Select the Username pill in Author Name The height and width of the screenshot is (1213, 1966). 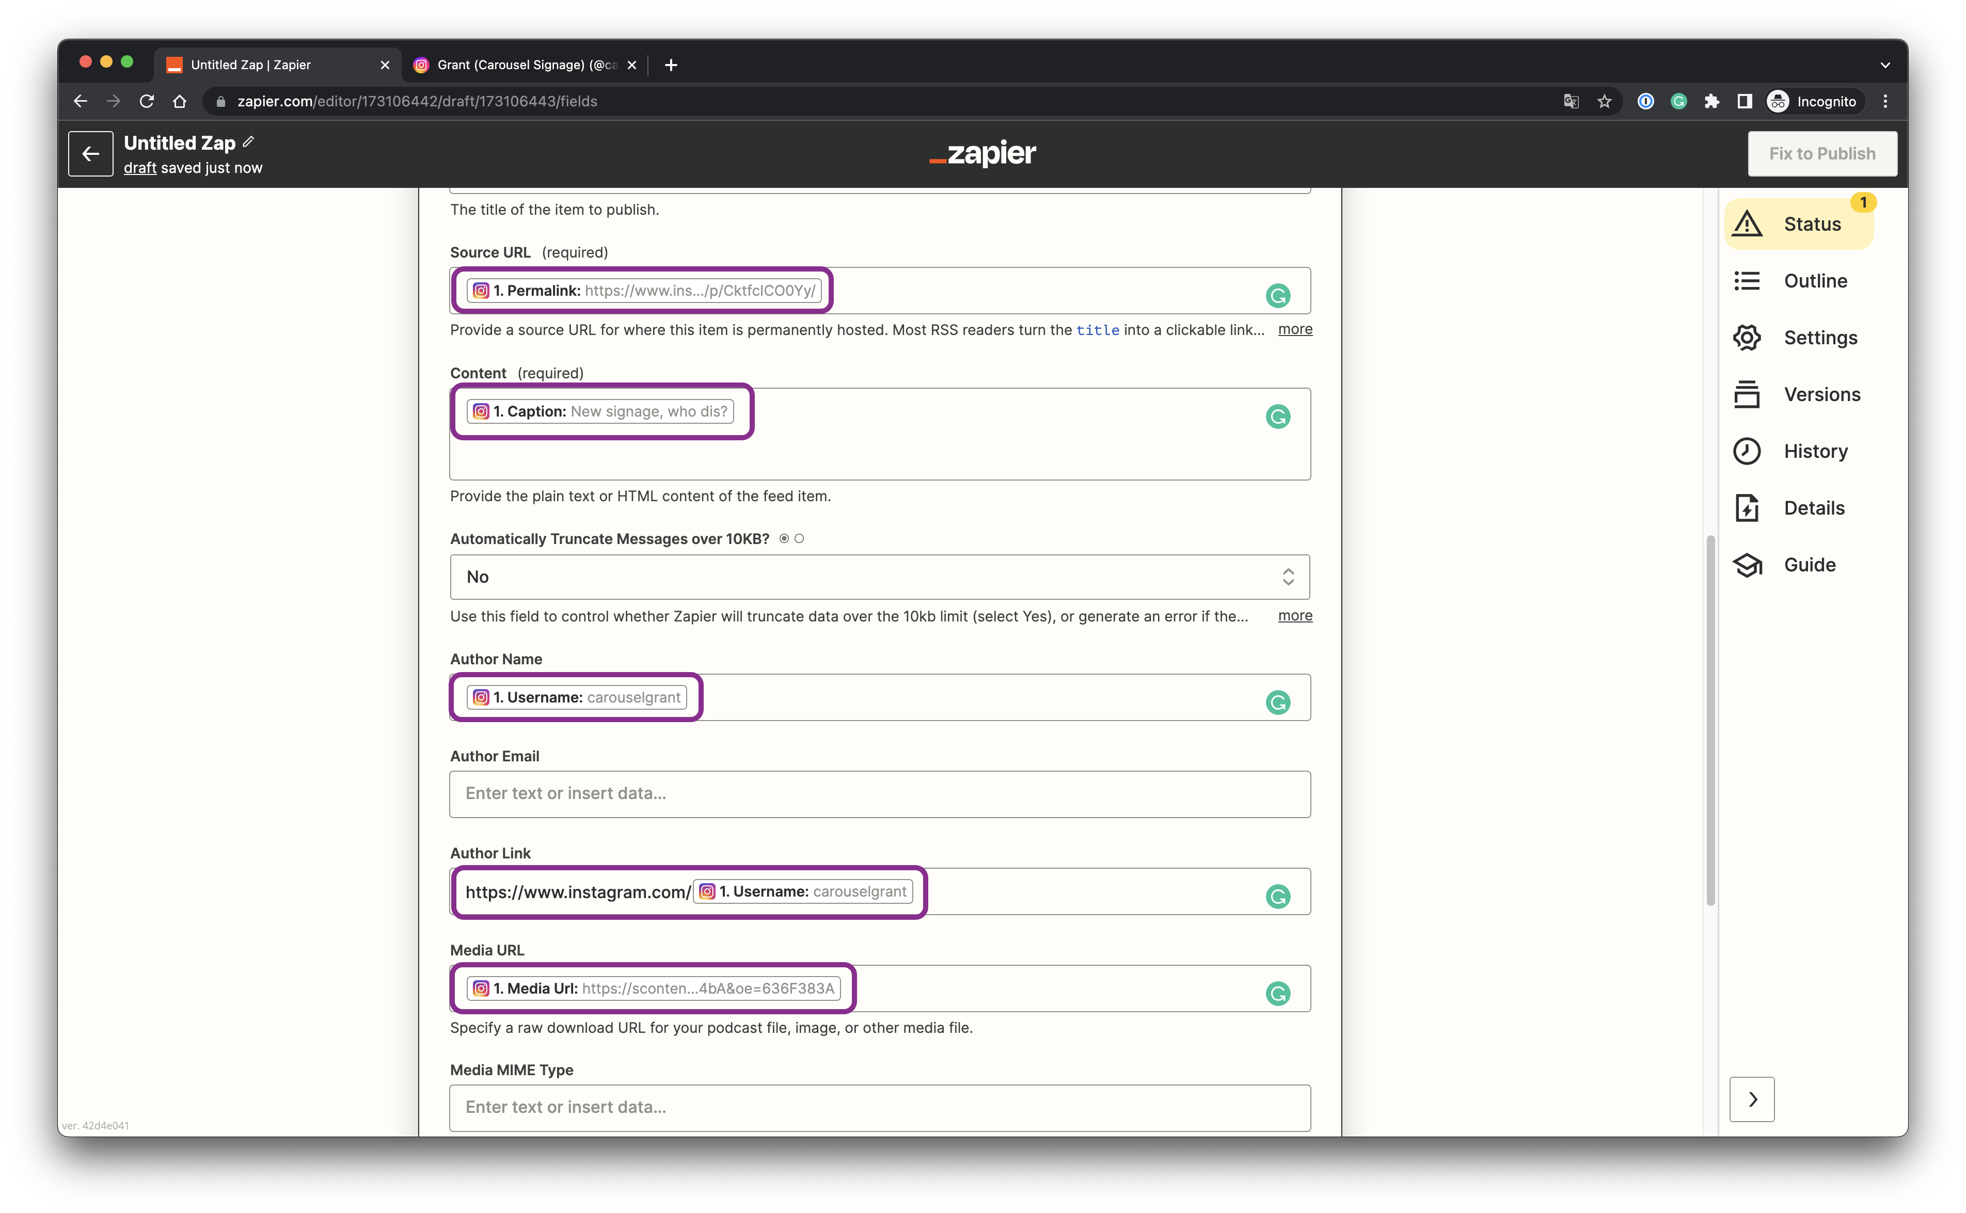tap(577, 697)
